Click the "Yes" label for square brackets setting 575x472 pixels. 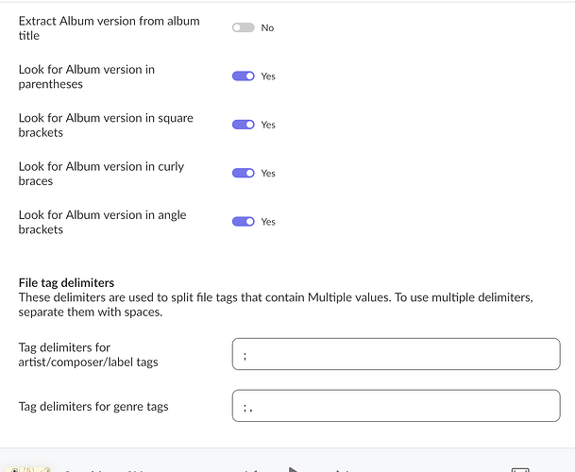[x=268, y=125]
